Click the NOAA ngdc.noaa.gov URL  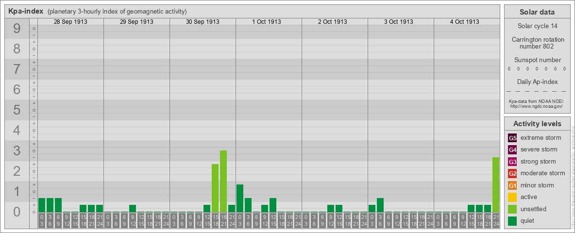pos(537,106)
